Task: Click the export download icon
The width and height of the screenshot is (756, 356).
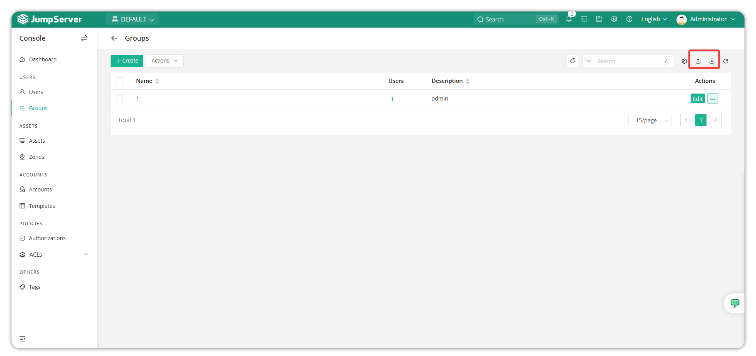Action: [x=712, y=61]
